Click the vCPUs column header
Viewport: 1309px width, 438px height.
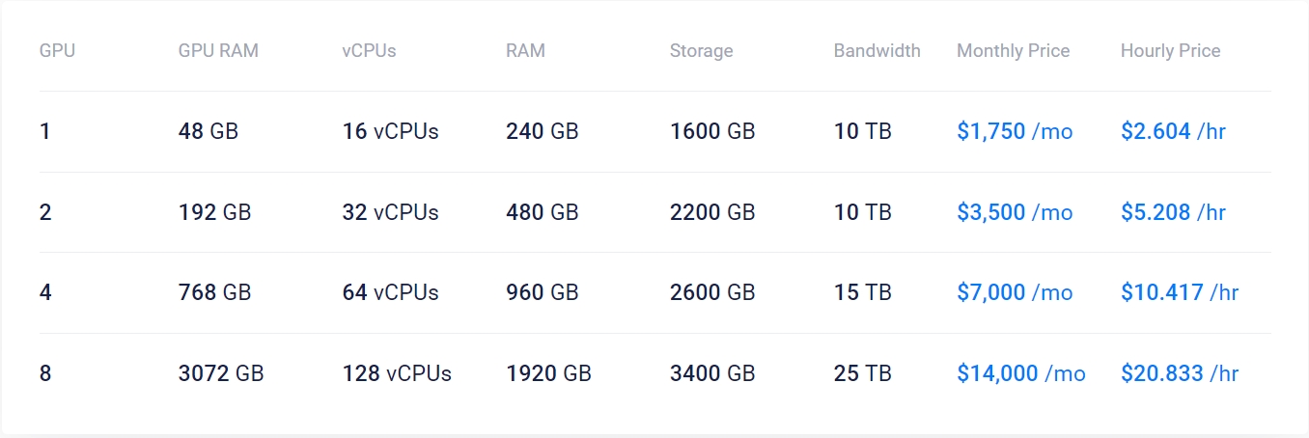(x=369, y=51)
